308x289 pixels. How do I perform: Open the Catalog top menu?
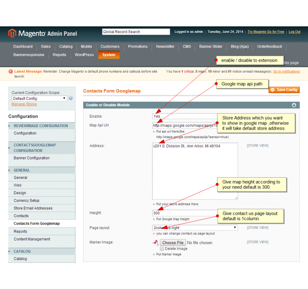tap(66, 47)
